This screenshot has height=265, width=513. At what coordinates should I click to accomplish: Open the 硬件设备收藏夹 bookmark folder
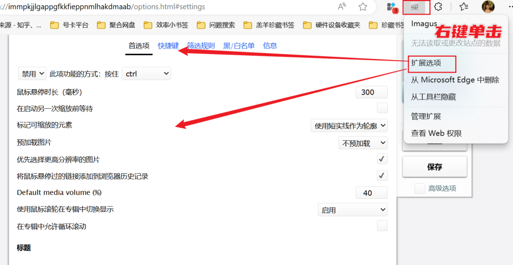[x=332, y=25]
